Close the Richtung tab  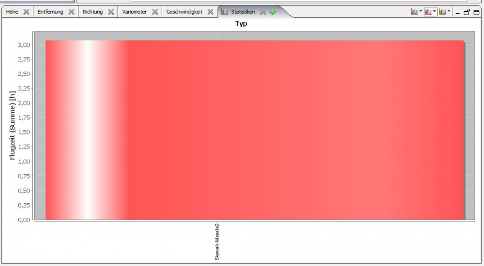111,12
